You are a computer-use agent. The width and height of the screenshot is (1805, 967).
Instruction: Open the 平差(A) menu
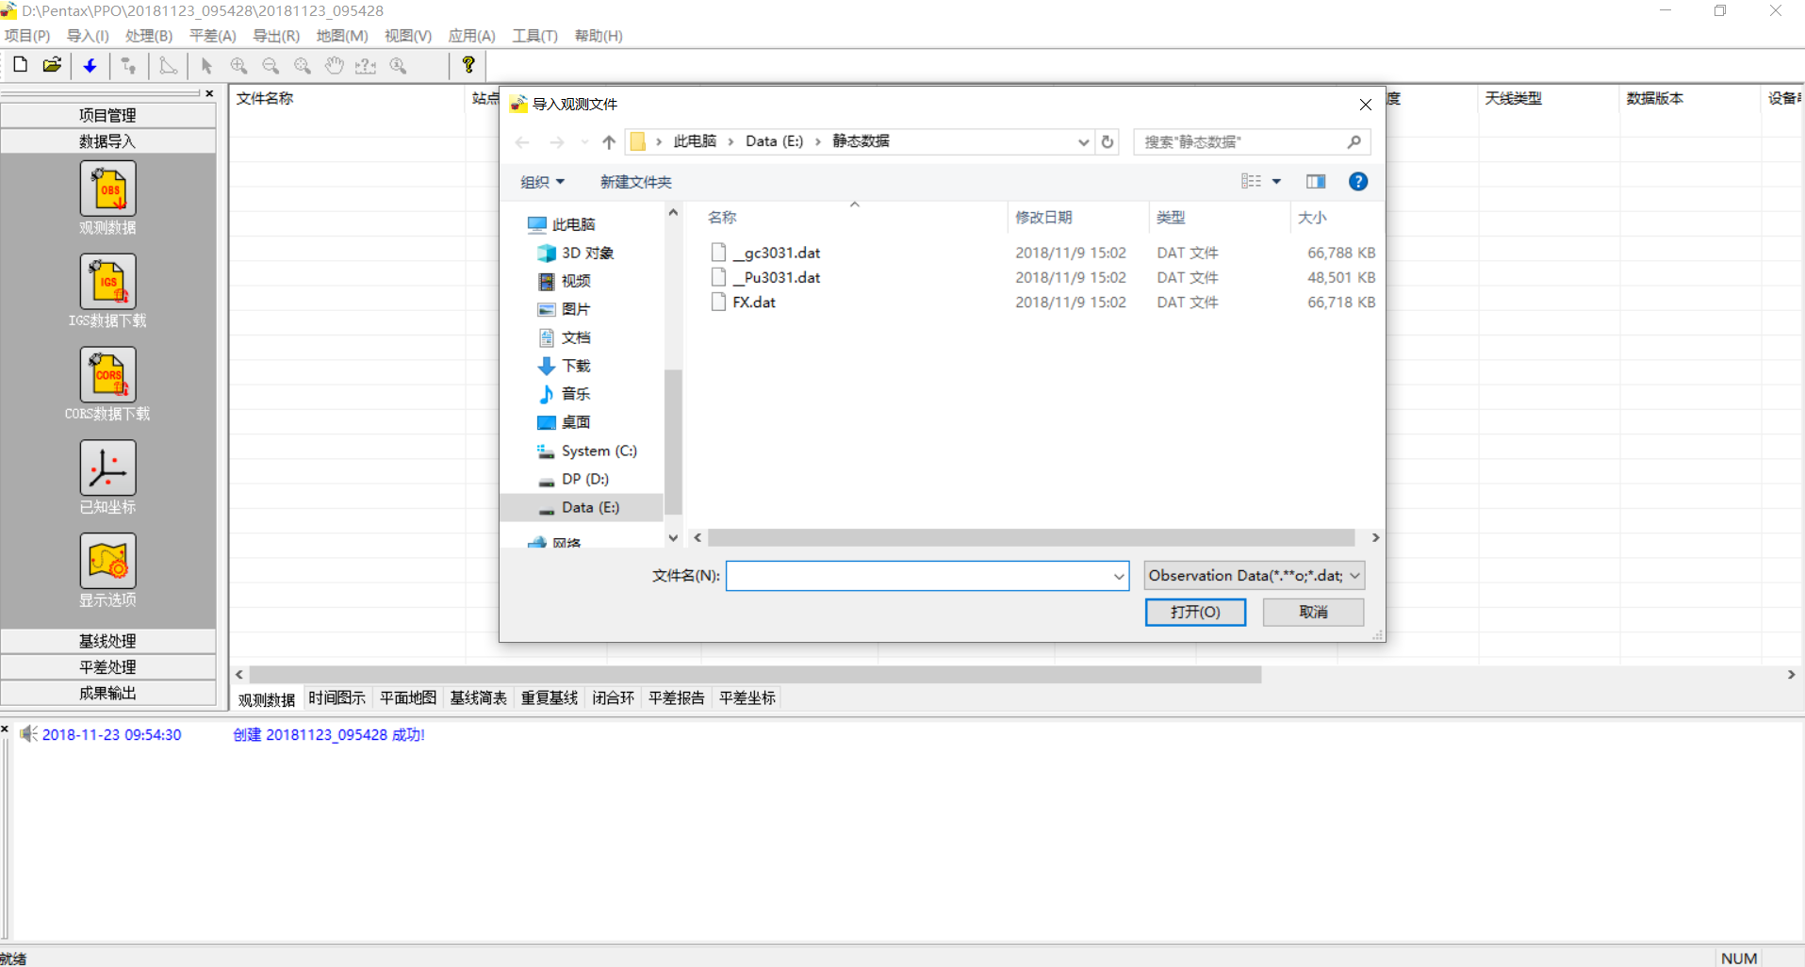click(x=212, y=36)
